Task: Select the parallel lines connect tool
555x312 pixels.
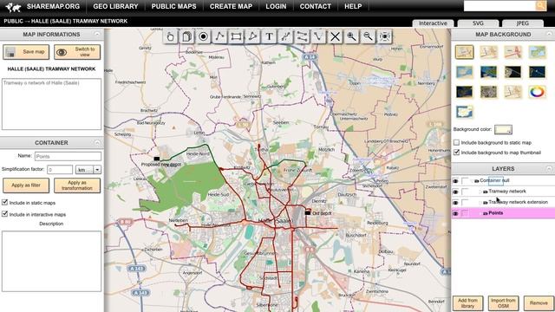Action: tap(302, 36)
